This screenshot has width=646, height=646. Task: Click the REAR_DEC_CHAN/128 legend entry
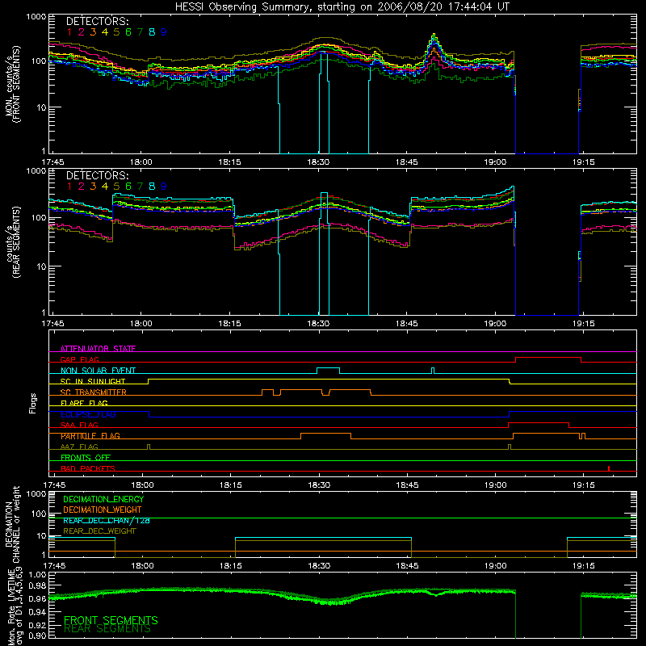107,521
